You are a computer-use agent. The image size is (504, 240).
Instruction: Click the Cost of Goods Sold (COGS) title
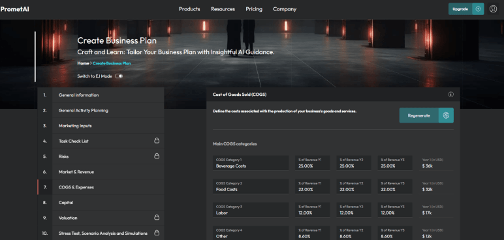pyautogui.click(x=240, y=95)
